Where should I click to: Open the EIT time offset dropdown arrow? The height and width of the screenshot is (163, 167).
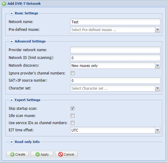pos(157,130)
